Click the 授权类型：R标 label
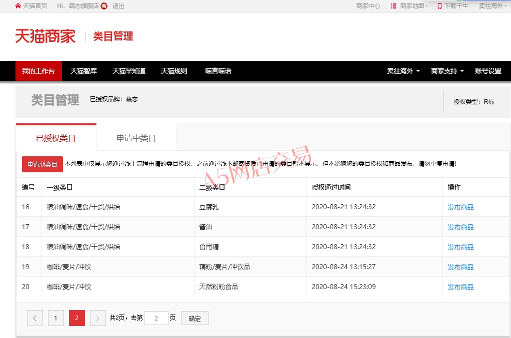The image size is (511, 338). click(x=474, y=102)
